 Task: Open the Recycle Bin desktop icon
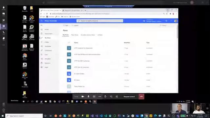pyautogui.click(x=25, y=9)
